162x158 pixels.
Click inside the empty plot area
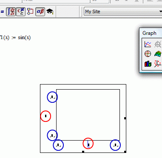(x=88, y=115)
